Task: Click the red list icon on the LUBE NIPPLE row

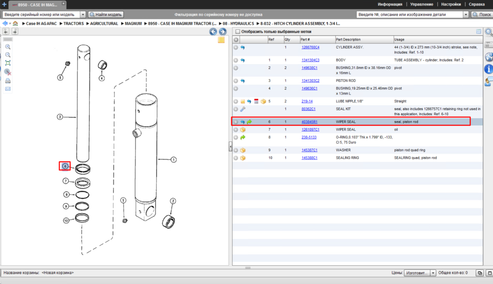Action: coord(256,101)
